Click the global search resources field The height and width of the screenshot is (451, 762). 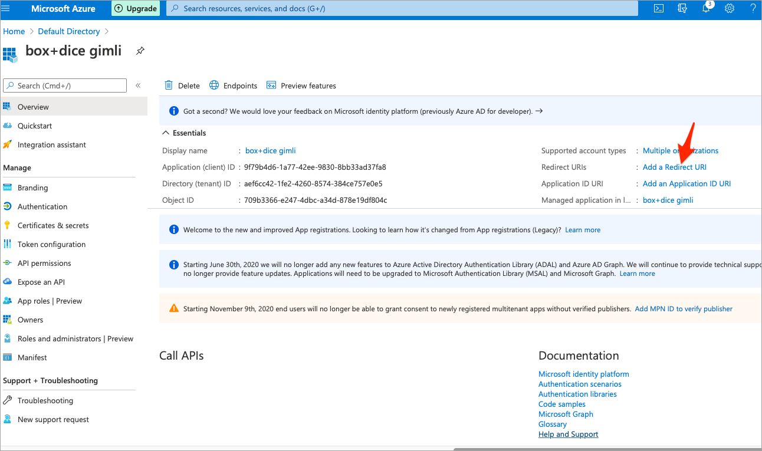click(402, 9)
